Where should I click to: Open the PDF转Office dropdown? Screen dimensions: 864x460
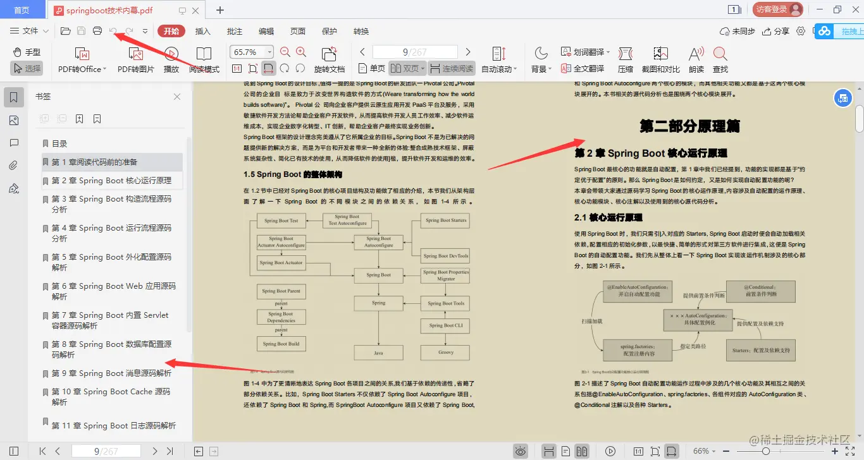(x=80, y=59)
